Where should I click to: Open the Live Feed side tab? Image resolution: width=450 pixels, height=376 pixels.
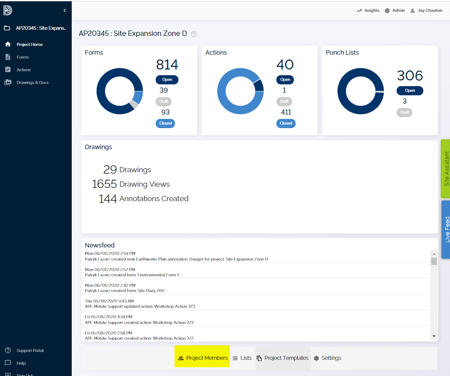pyautogui.click(x=446, y=229)
